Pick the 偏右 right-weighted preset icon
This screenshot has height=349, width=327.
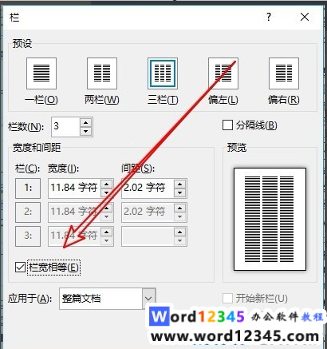click(284, 73)
